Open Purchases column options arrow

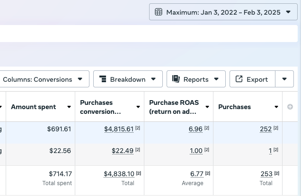276,107
